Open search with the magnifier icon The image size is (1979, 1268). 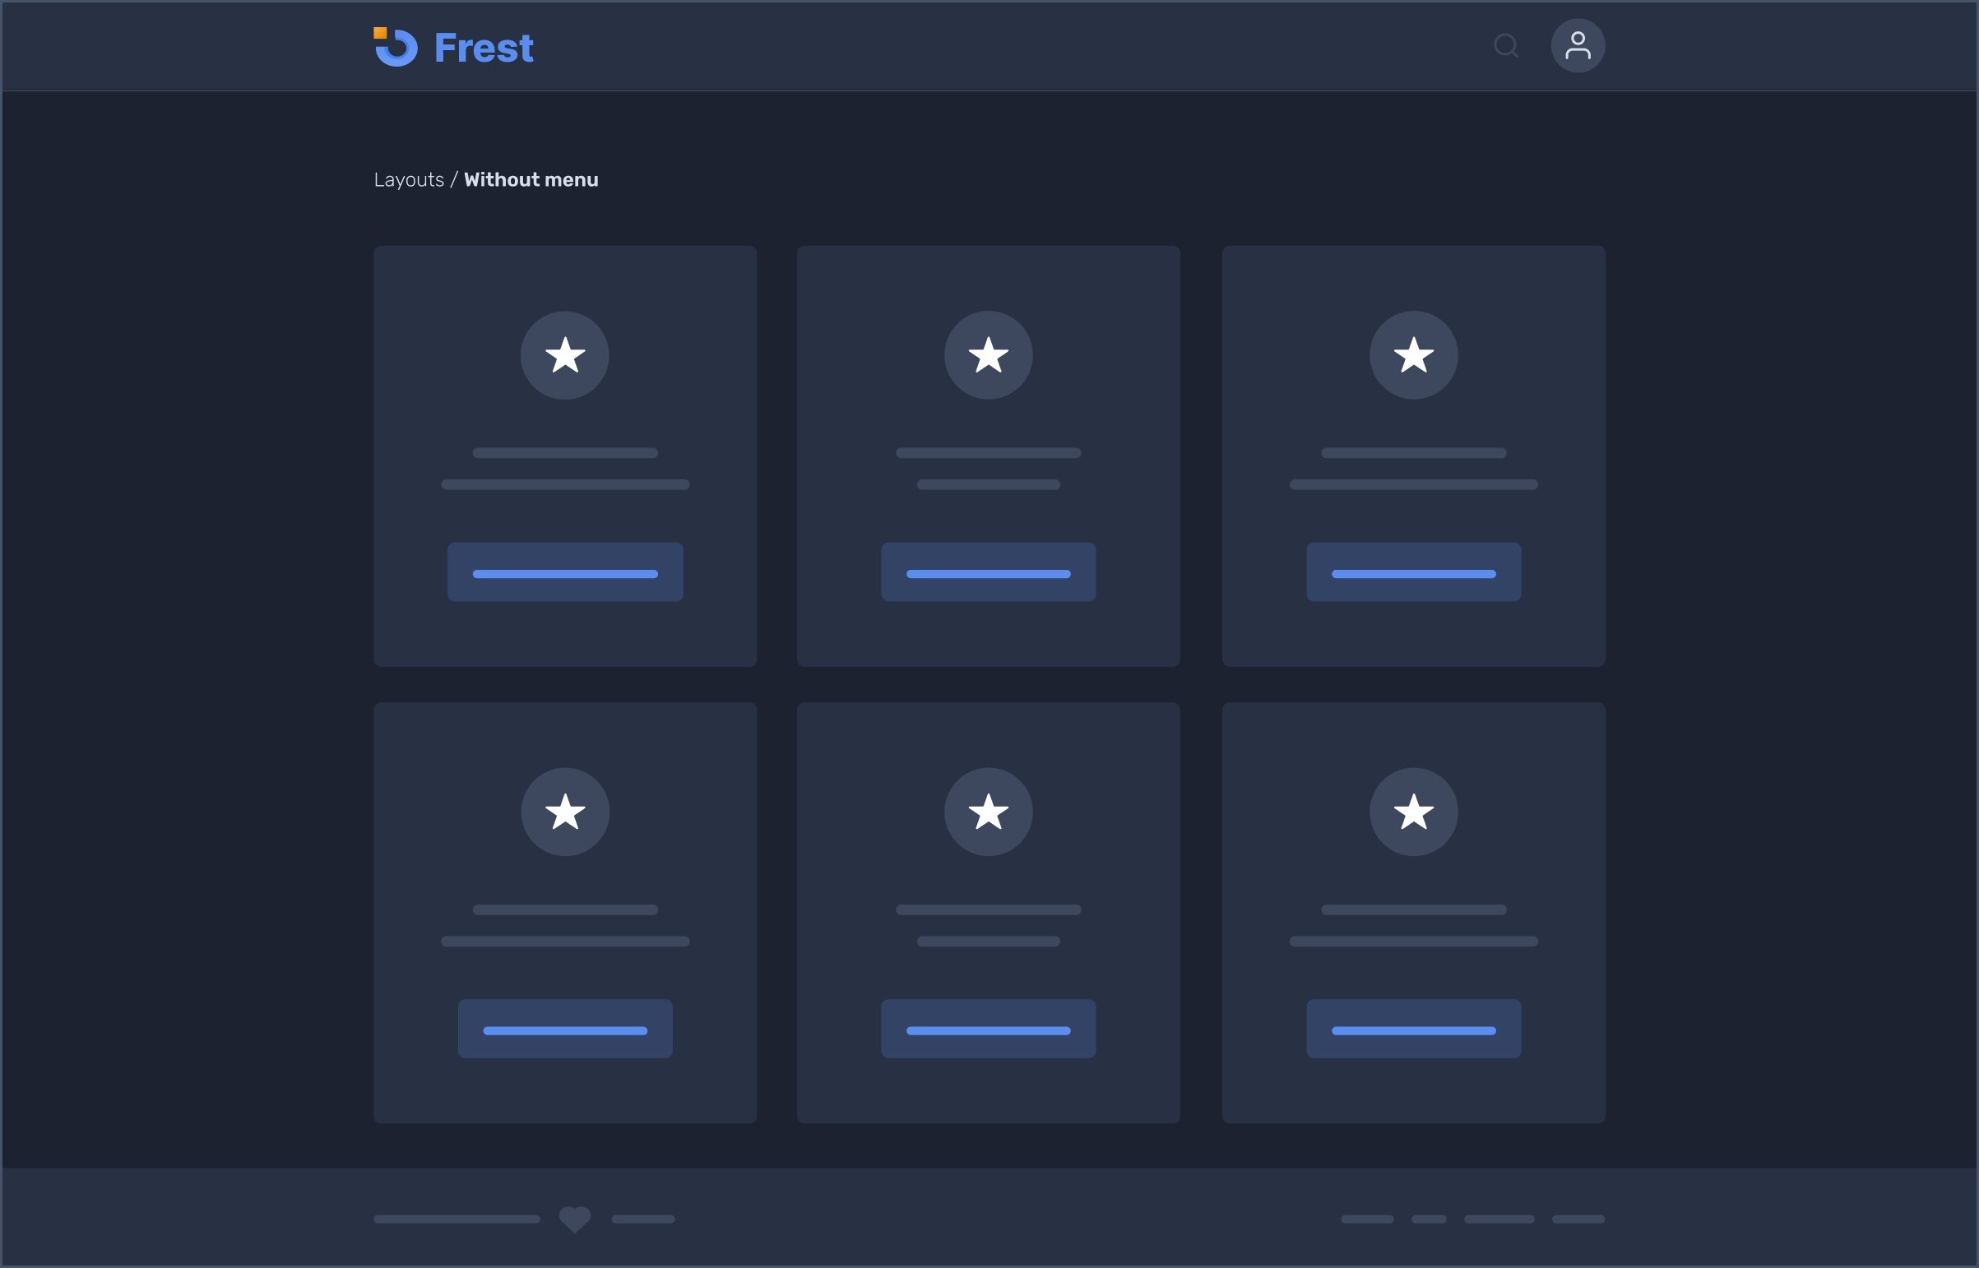pyautogui.click(x=1505, y=45)
